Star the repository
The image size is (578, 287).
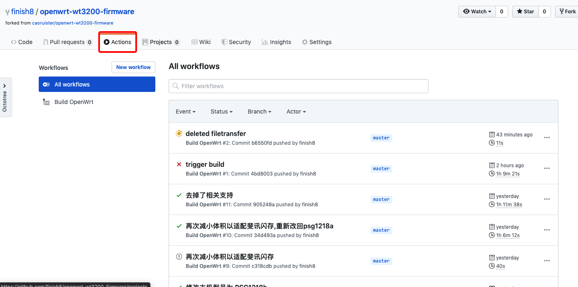(526, 12)
